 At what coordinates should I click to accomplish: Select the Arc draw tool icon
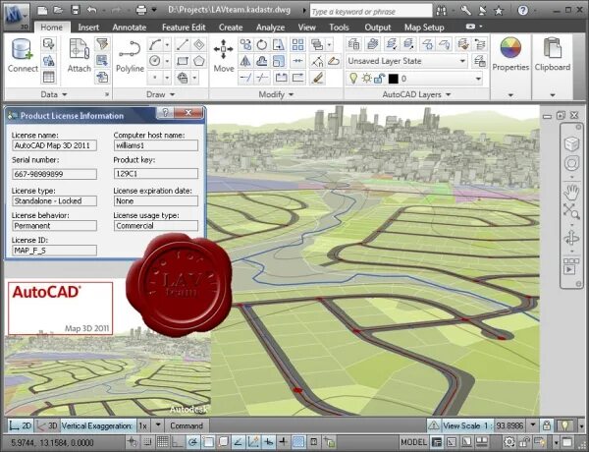pyautogui.click(x=155, y=45)
